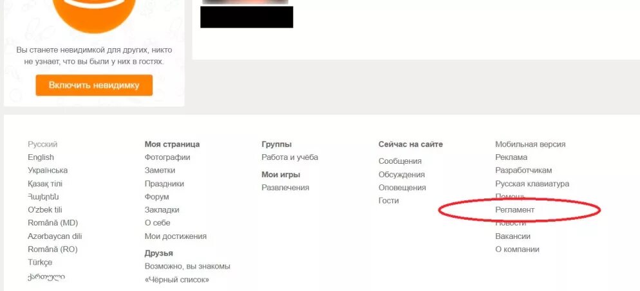
Task: Go to Сообщения in footer
Action: coord(400,161)
